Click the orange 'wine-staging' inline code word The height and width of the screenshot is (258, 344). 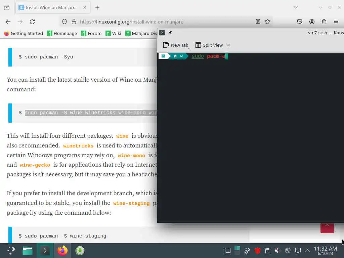[x=131, y=203]
